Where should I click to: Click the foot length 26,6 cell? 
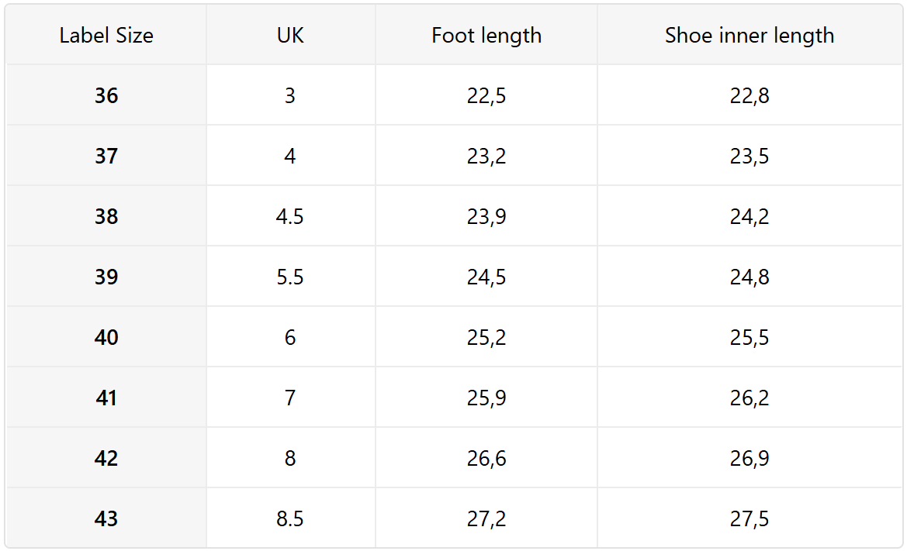click(486, 459)
